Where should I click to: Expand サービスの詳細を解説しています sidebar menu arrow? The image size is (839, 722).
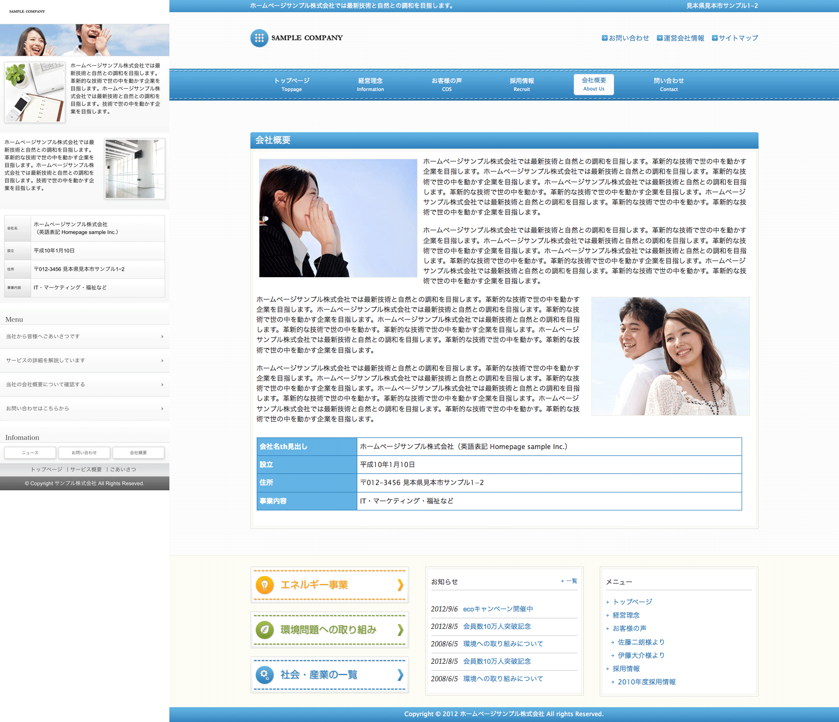[162, 361]
